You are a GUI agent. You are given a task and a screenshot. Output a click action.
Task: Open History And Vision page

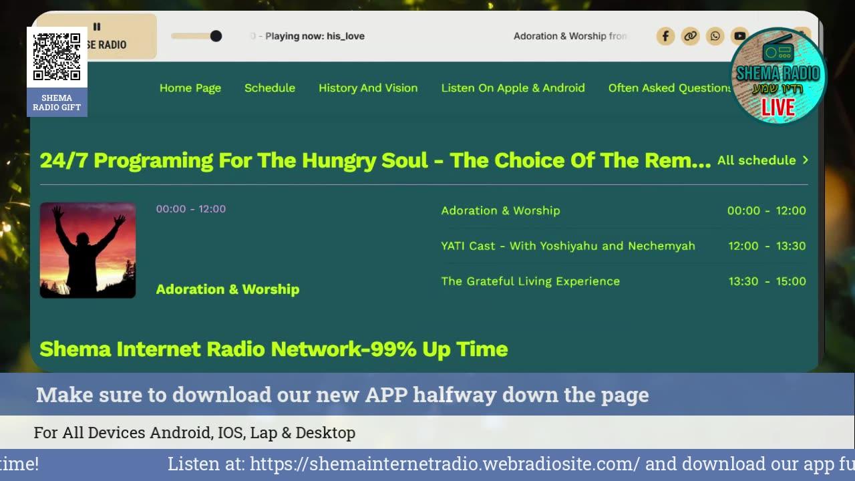pos(368,88)
